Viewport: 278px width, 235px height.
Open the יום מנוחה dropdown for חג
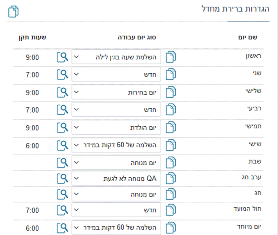pos(116,195)
